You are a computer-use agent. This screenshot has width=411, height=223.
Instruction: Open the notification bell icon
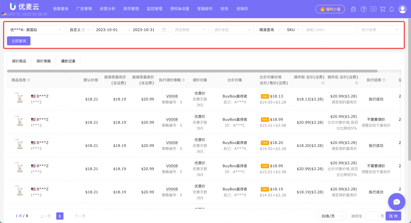(x=392, y=9)
